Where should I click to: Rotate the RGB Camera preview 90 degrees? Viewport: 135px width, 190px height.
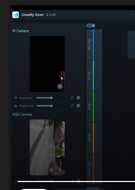point(52,170)
